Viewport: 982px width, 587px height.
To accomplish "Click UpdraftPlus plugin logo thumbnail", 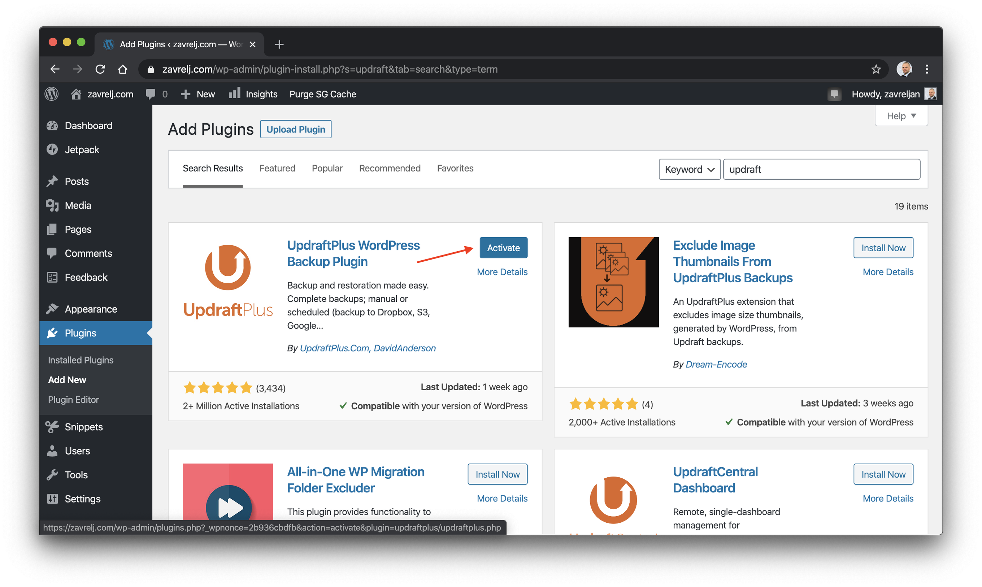I will [228, 282].
